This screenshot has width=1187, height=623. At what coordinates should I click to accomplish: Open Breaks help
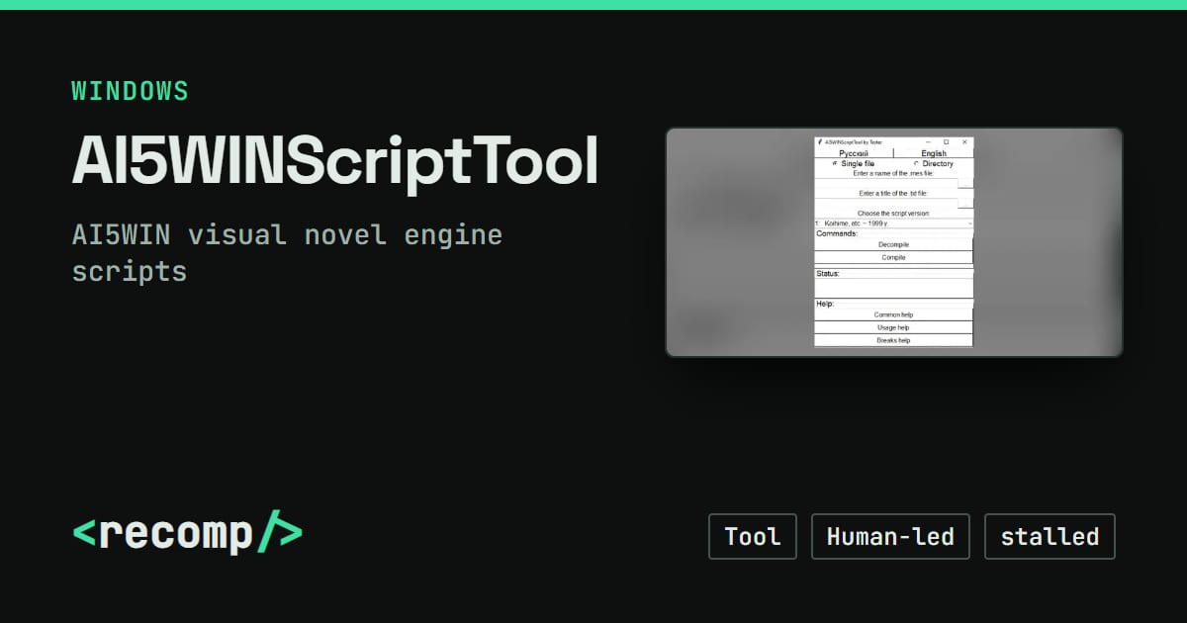[x=894, y=340]
